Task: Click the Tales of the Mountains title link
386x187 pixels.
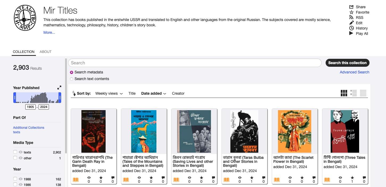Action: (x=143, y=161)
